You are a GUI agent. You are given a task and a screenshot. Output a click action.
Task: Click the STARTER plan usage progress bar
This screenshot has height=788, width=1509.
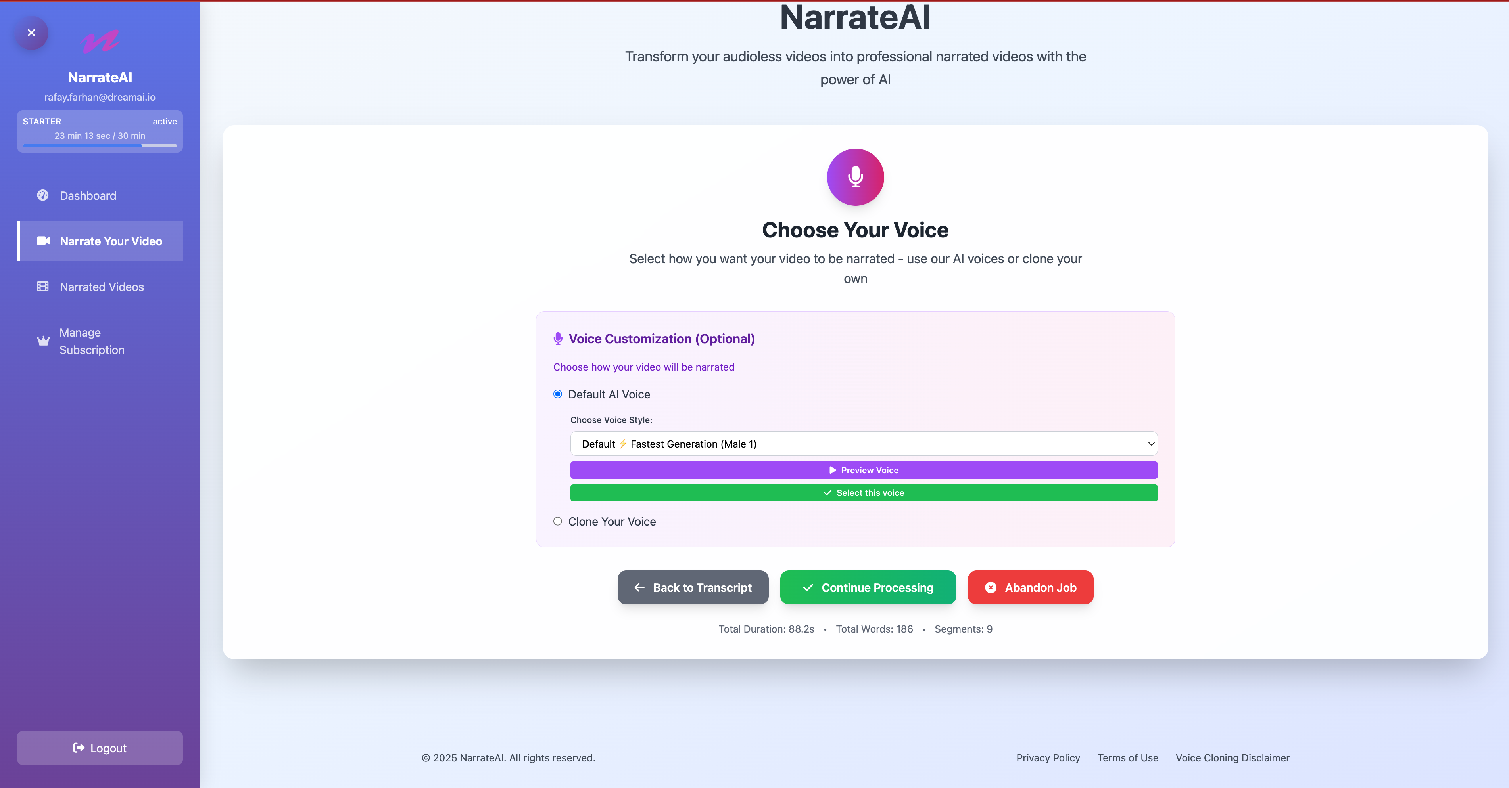point(100,146)
